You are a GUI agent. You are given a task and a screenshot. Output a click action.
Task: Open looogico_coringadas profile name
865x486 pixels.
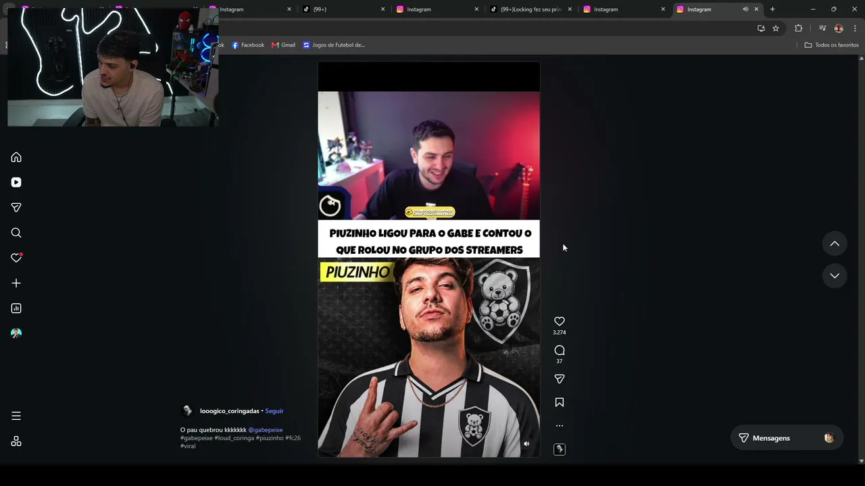(x=230, y=411)
